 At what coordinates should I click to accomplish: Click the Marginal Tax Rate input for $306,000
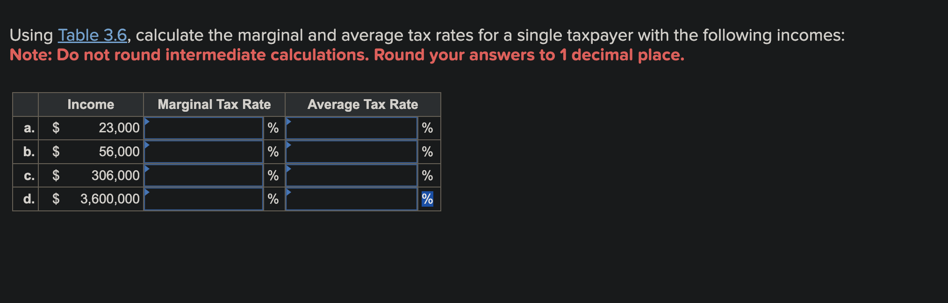pos(203,175)
